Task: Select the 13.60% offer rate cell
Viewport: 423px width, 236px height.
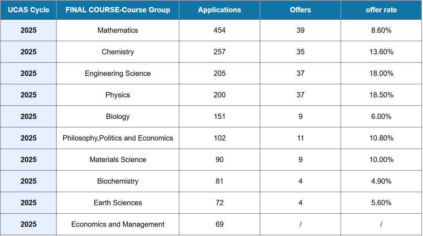Action: 381,52
